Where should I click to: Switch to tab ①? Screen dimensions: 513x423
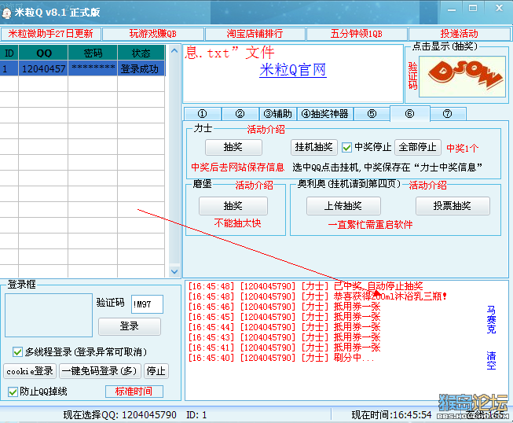[202, 114]
